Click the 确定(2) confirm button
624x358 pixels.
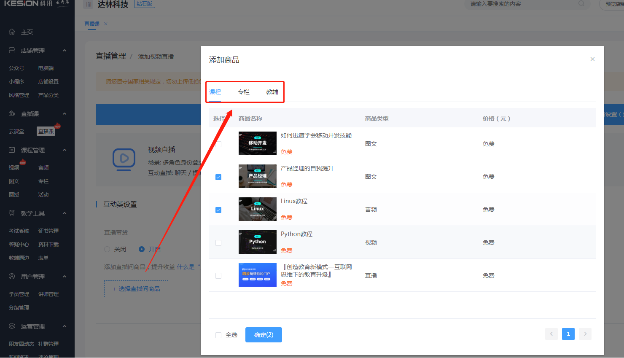[x=264, y=335]
